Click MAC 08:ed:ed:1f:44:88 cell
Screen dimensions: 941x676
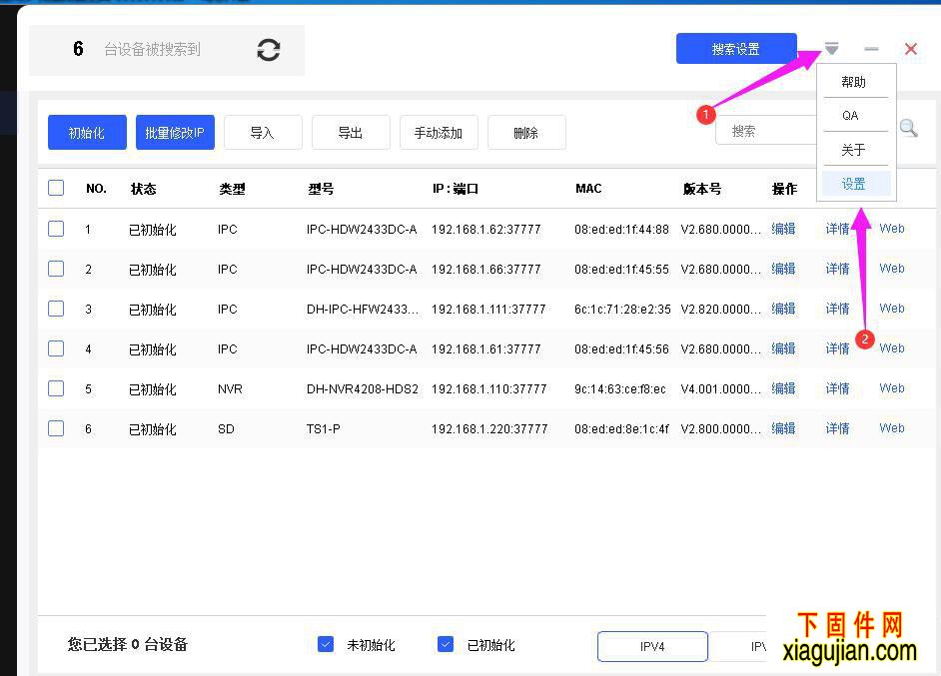(x=621, y=229)
